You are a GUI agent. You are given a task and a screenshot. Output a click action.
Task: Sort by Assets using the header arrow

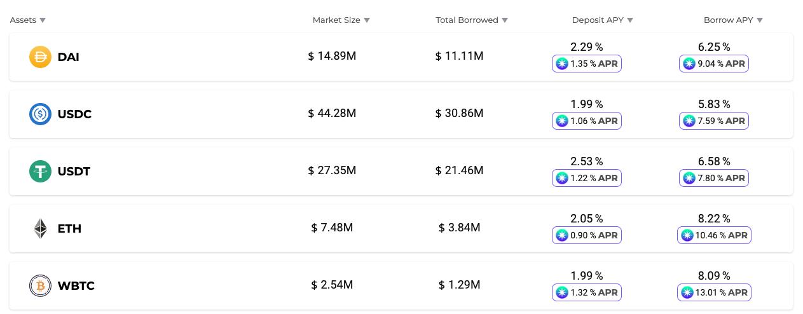coord(43,20)
